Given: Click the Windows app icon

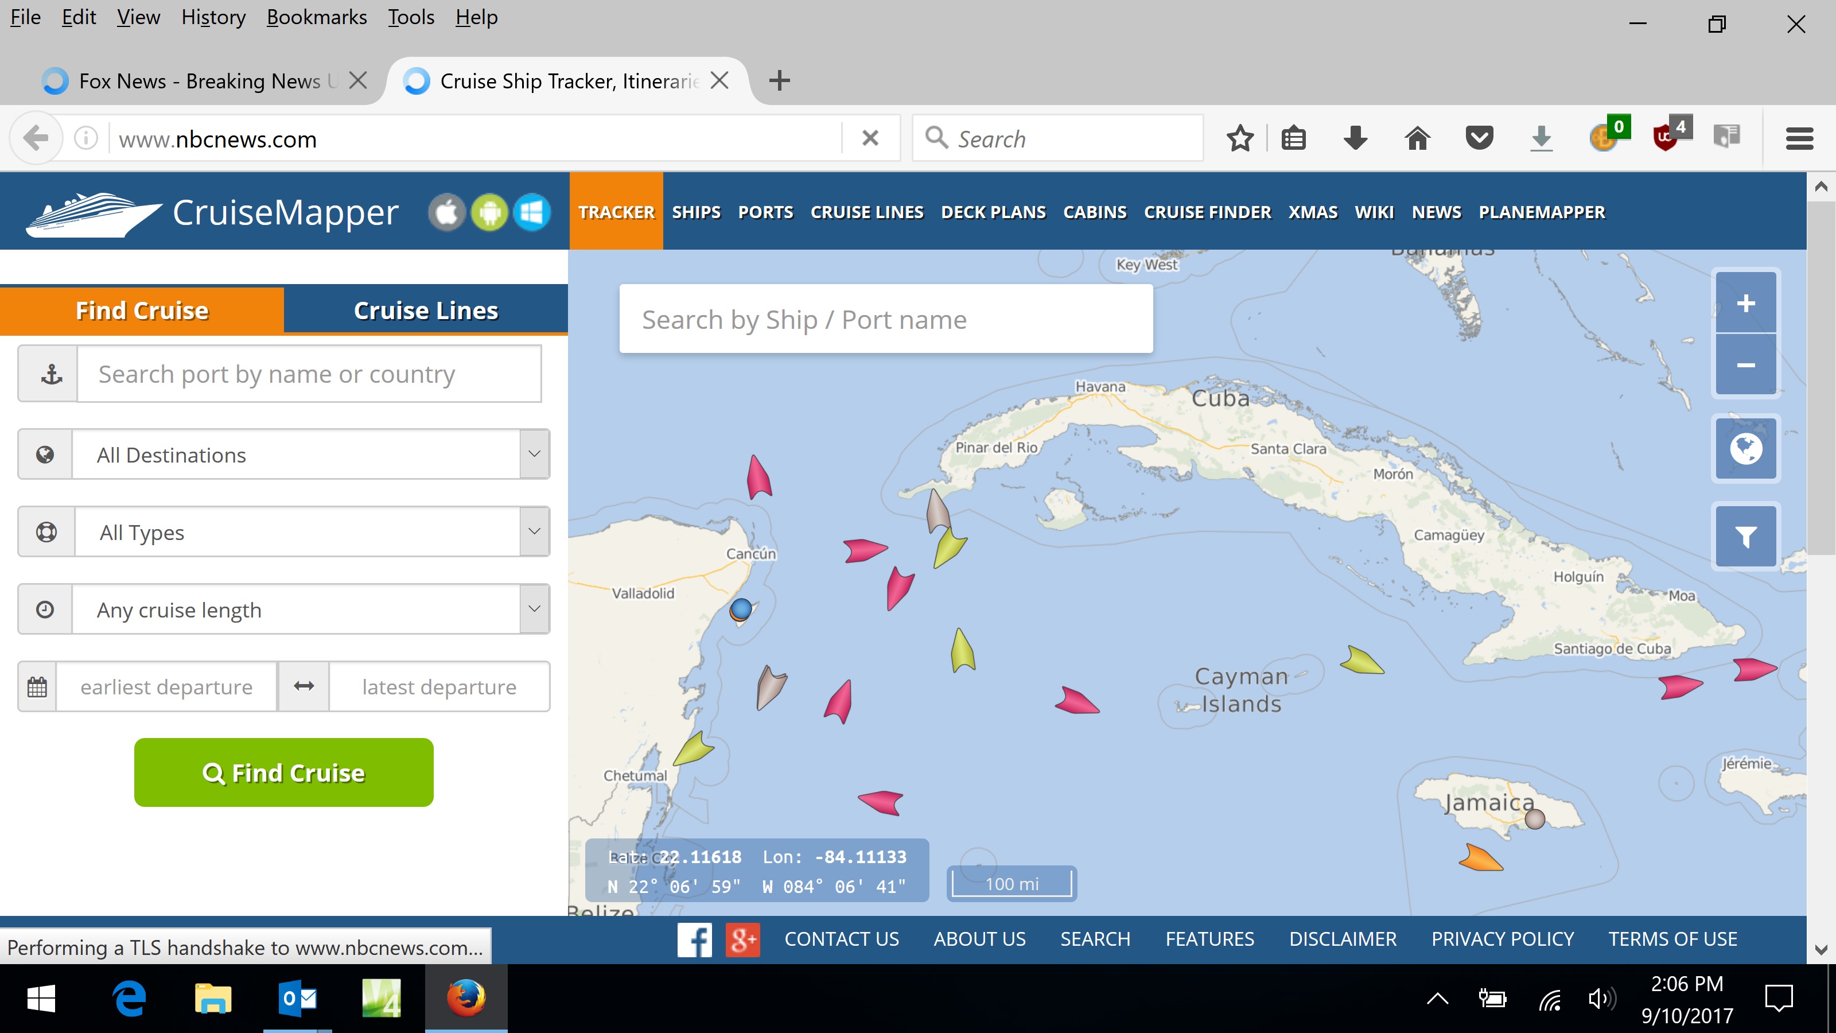Looking at the screenshot, I should click(x=532, y=212).
